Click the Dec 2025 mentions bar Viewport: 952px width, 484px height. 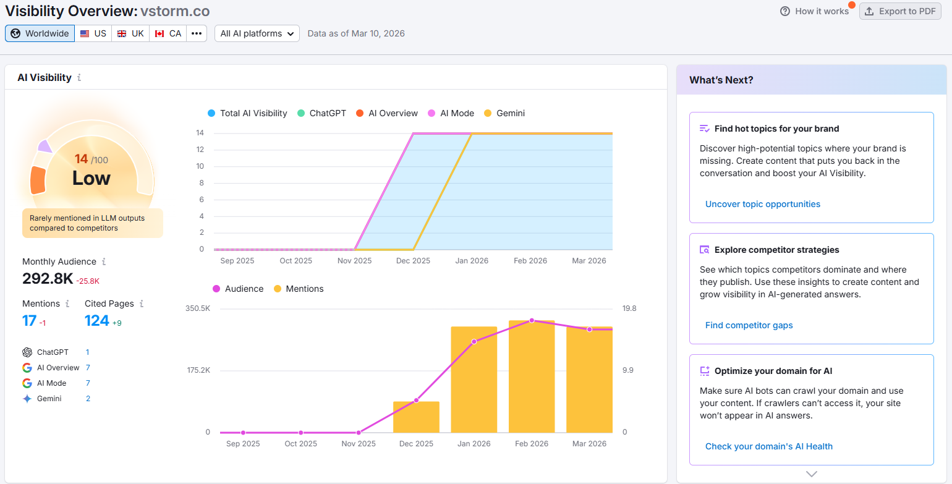[x=416, y=417]
